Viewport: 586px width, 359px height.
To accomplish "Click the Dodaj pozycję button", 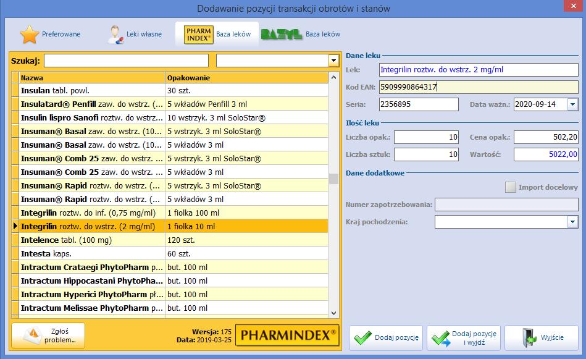I will coord(386,338).
